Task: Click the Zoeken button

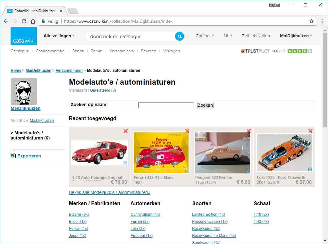Action: pyautogui.click(x=205, y=105)
